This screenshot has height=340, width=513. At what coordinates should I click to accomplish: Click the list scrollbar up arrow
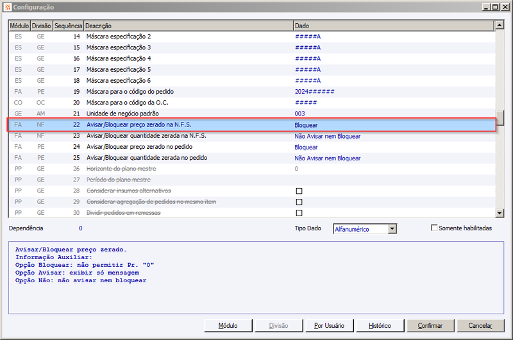500,25
